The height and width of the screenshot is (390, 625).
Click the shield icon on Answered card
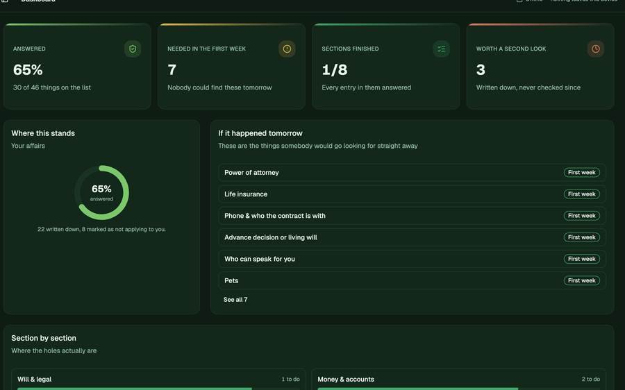[x=133, y=49]
